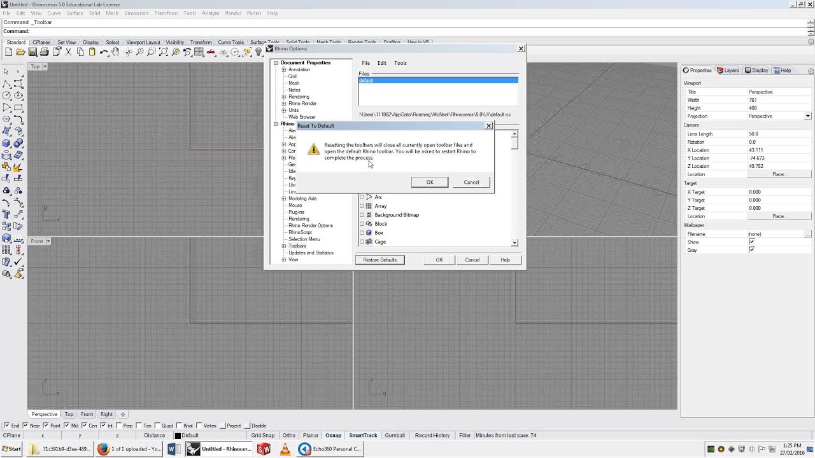815x458 pixels.
Task: Open the VLC cone taskbar icon
Action: pos(285,449)
